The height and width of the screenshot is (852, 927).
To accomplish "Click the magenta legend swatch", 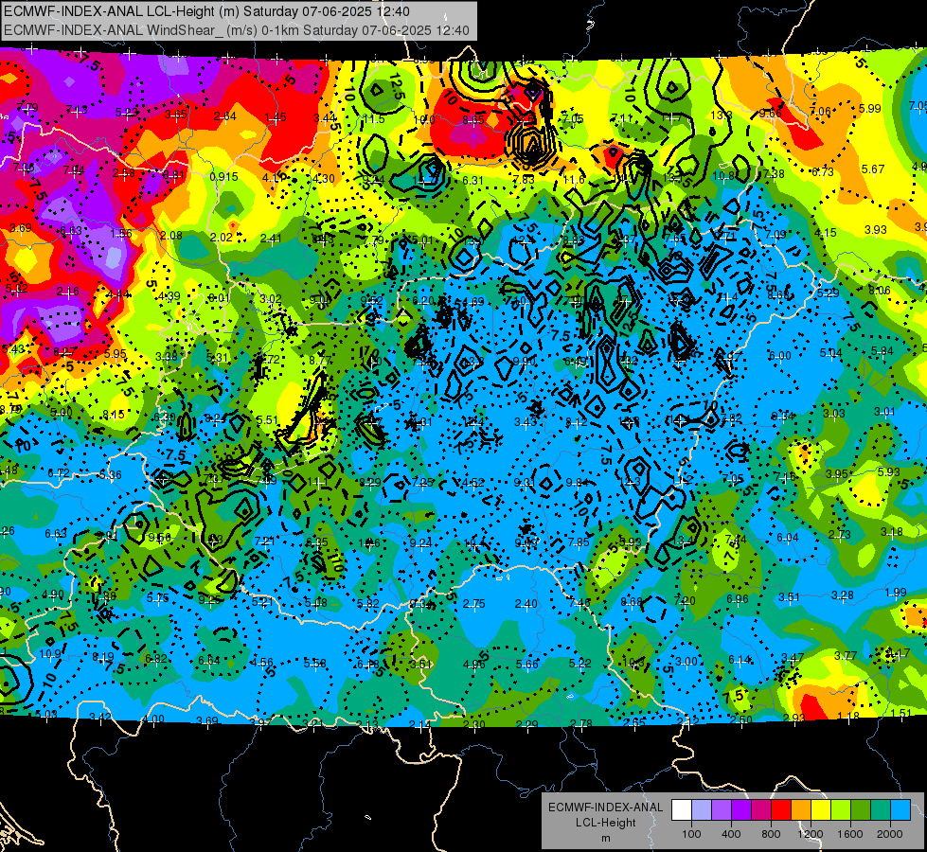I will tap(761, 810).
